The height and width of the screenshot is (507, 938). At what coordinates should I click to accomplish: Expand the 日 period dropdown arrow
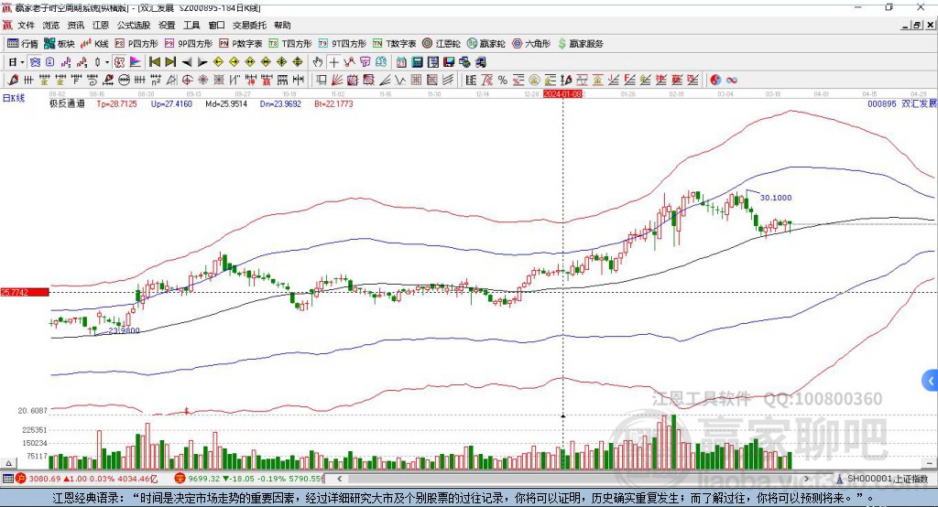pos(22,62)
